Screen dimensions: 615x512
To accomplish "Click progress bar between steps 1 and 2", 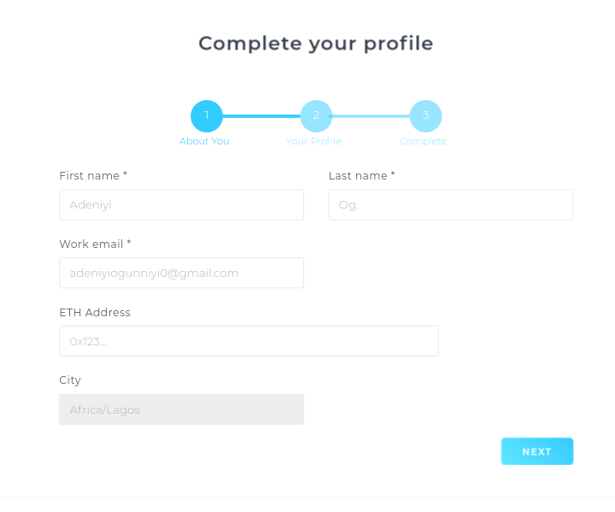I will (x=261, y=116).
